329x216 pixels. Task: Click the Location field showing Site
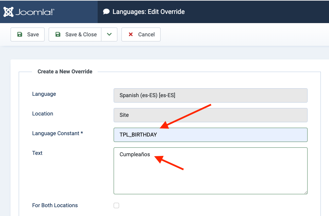pos(210,115)
